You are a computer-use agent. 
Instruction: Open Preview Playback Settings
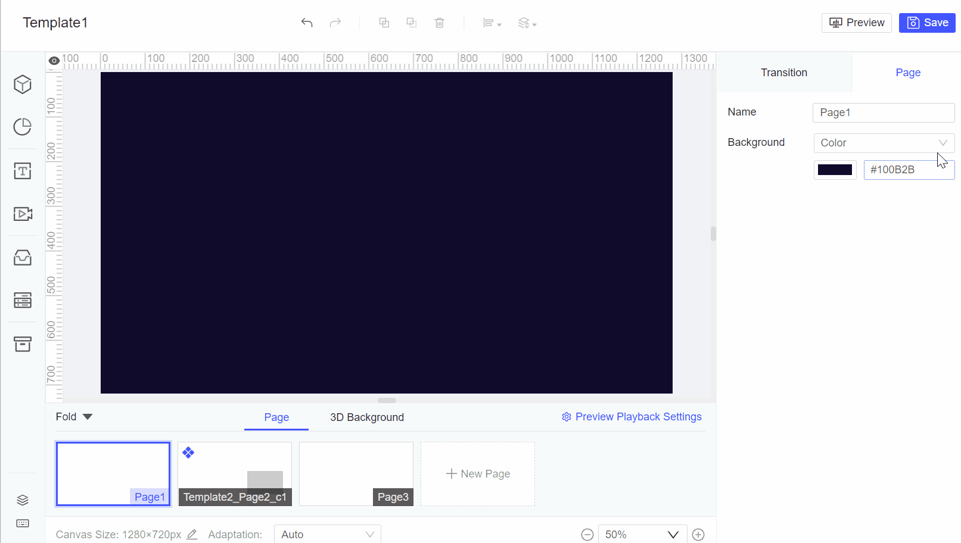(x=631, y=417)
